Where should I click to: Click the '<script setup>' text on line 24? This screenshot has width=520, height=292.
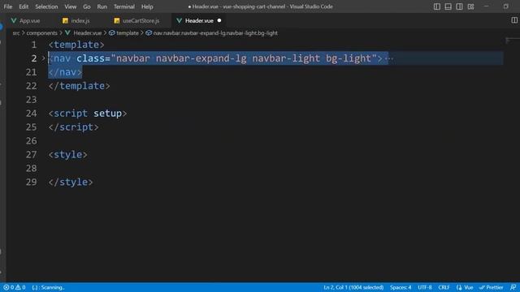coord(88,114)
